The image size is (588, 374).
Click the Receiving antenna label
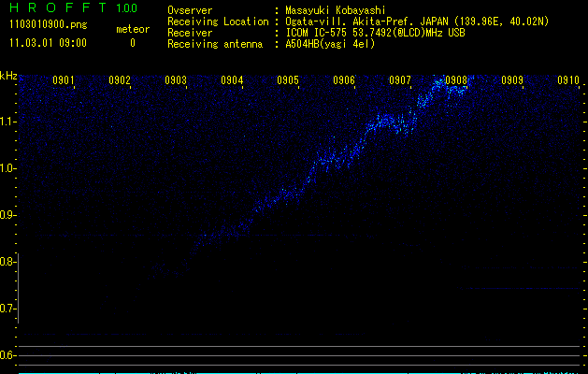click(x=215, y=44)
